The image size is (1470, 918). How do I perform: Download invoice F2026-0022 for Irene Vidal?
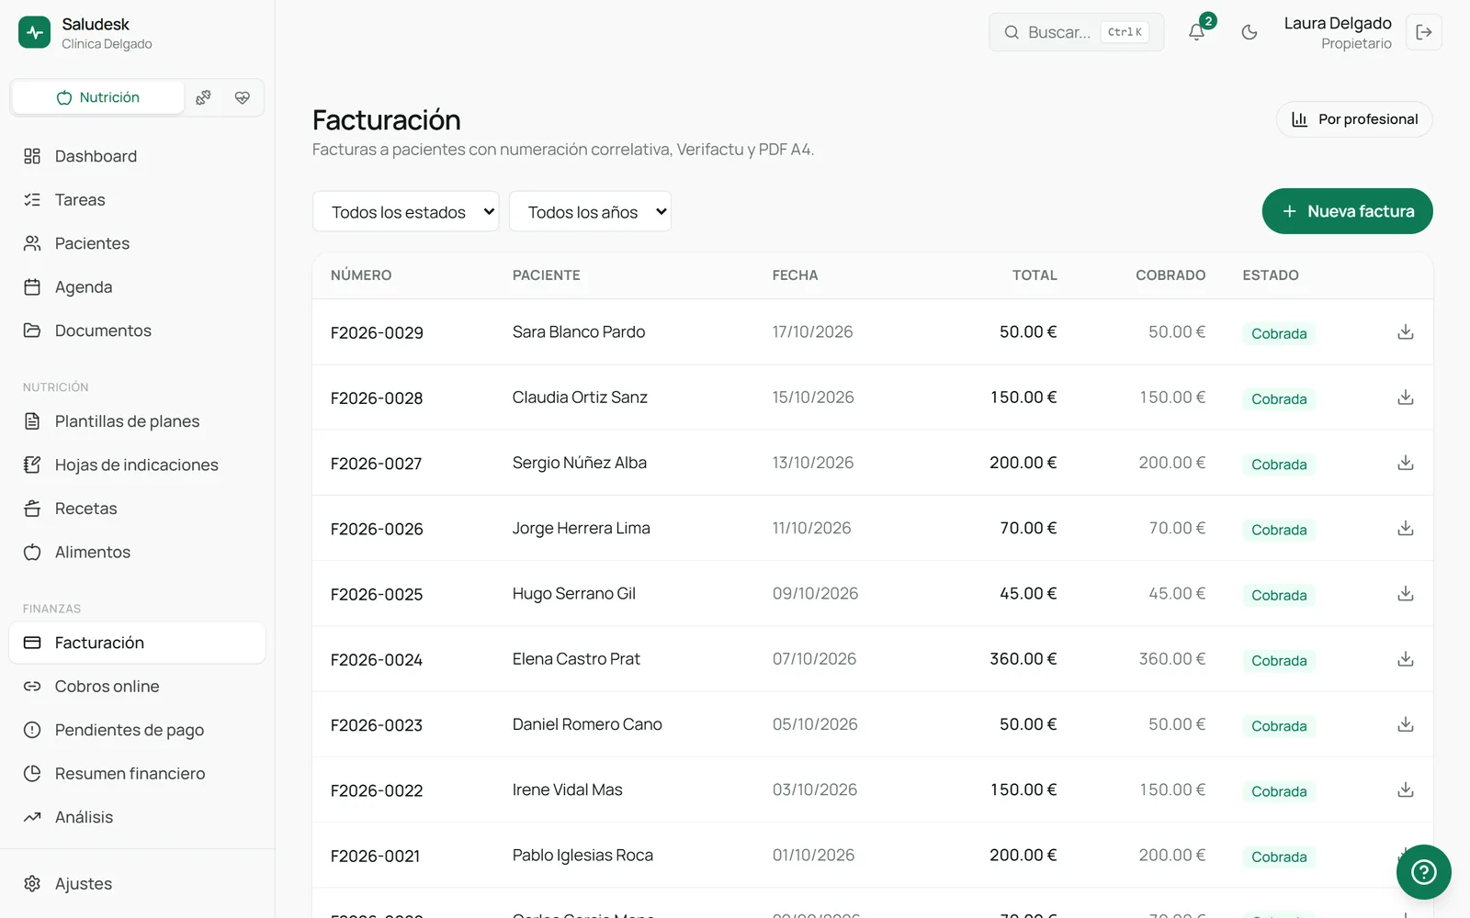[1405, 789]
